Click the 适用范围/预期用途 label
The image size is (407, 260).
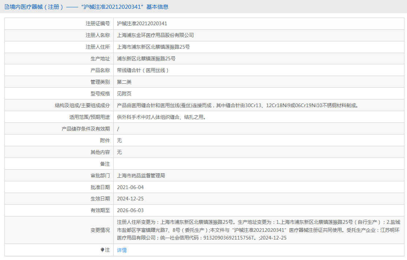coord(90,117)
